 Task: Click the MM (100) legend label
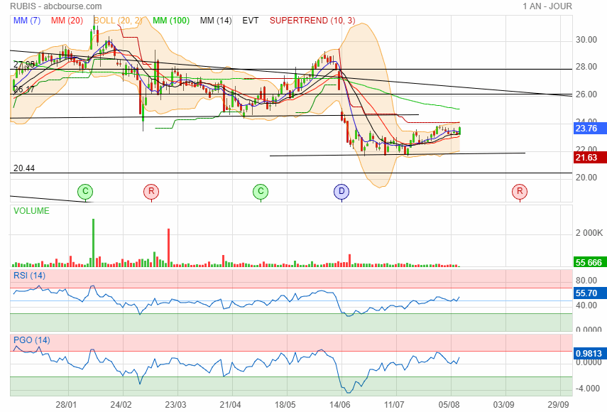point(171,21)
